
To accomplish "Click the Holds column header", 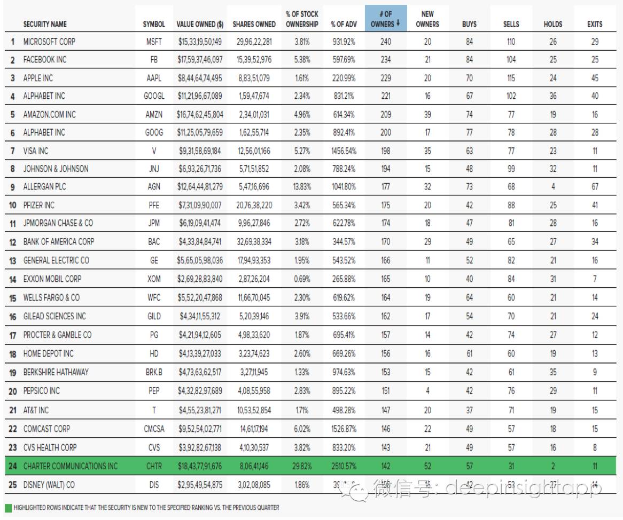I will pyautogui.click(x=553, y=25).
